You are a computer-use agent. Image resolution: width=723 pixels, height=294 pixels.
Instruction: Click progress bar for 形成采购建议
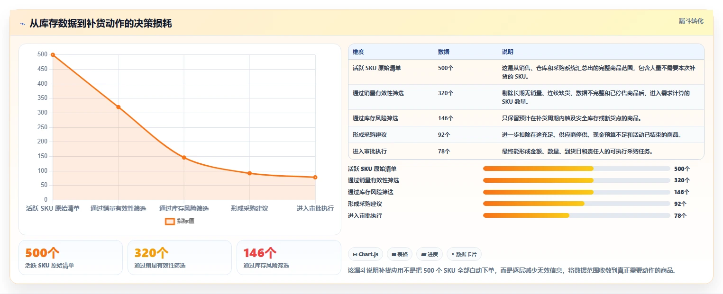pyautogui.click(x=577, y=204)
